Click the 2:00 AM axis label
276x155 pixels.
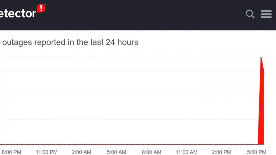[82, 152]
